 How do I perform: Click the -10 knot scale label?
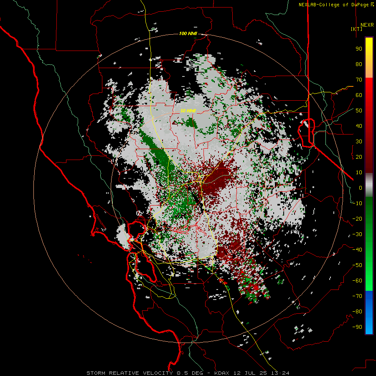(x=357, y=203)
